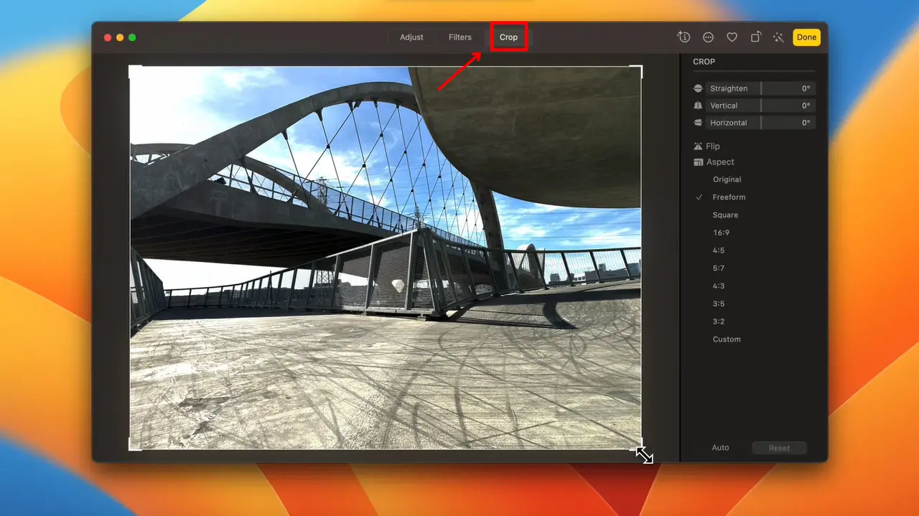919x516 pixels.
Task: Apply Auto crop with the Auto button
Action: [x=720, y=447]
